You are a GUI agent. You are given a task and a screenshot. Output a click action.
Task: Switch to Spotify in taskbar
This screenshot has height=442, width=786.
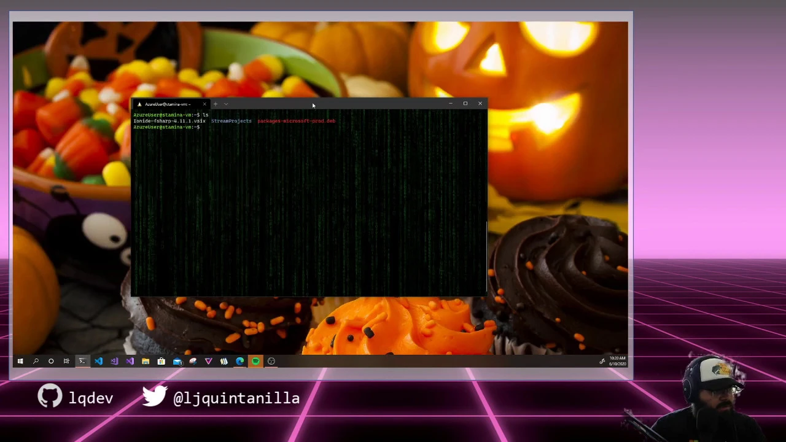coord(255,361)
